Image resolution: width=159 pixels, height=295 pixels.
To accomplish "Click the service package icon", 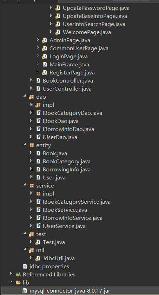I will (x=32, y=186).
